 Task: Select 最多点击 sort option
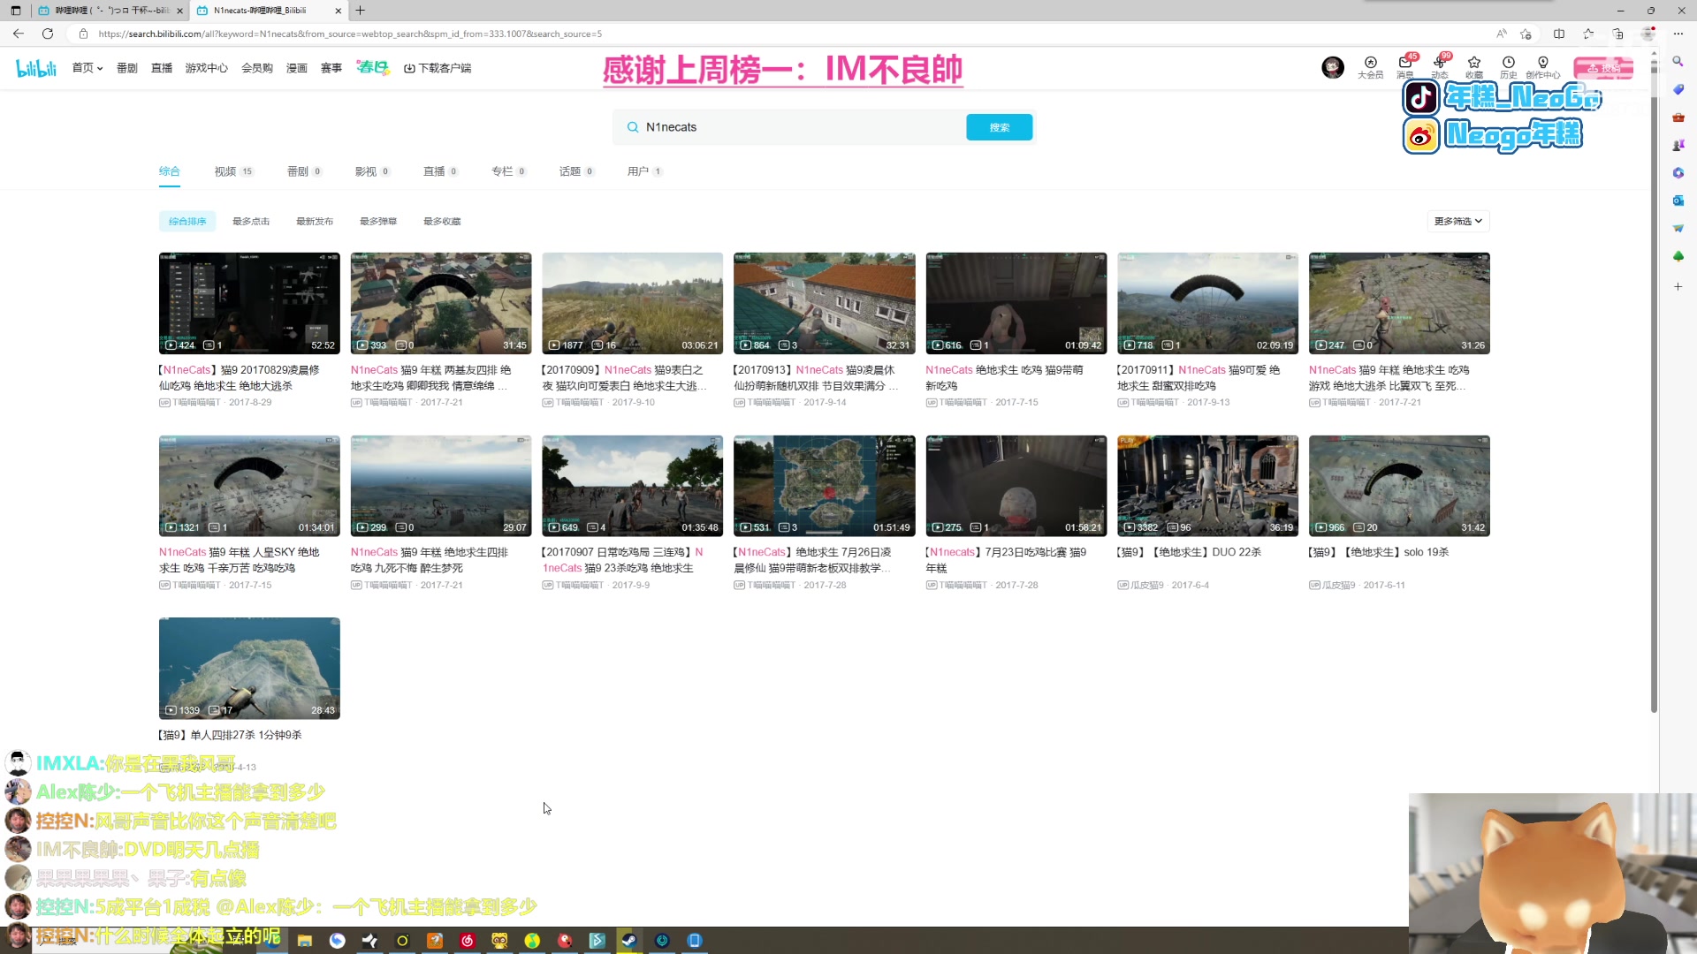(251, 221)
